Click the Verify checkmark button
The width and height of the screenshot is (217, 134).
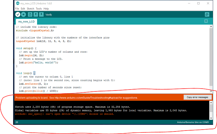click(18, 15)
